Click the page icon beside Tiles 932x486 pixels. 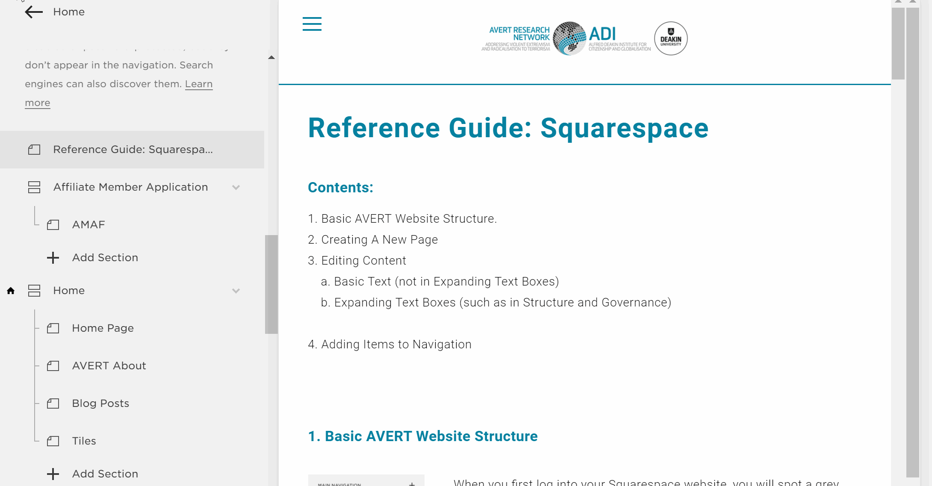53,441
